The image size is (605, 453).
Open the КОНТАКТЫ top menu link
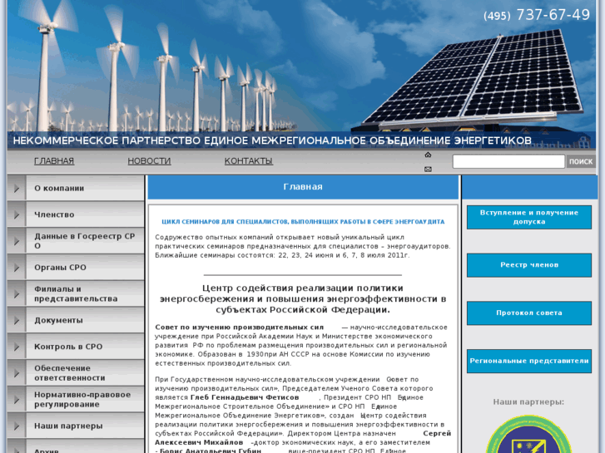tap(249, 161)
